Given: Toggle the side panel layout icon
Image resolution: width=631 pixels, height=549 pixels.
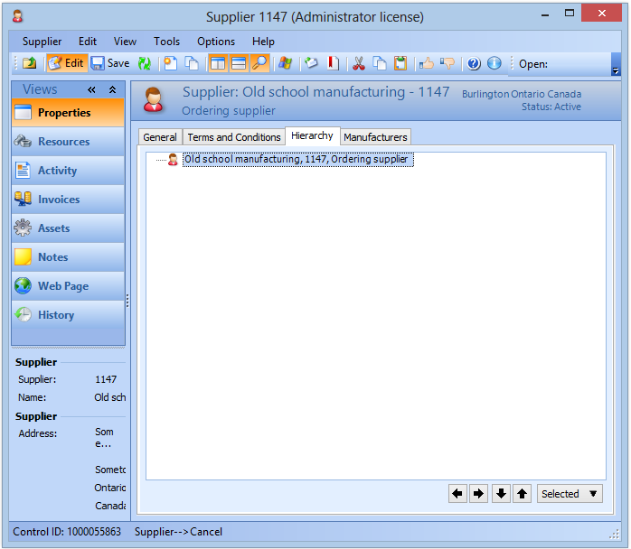Looking at the screenshot, I should [218, 63].
